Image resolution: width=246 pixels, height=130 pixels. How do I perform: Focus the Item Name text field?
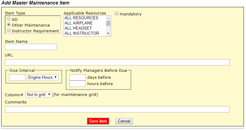point(31,47)
